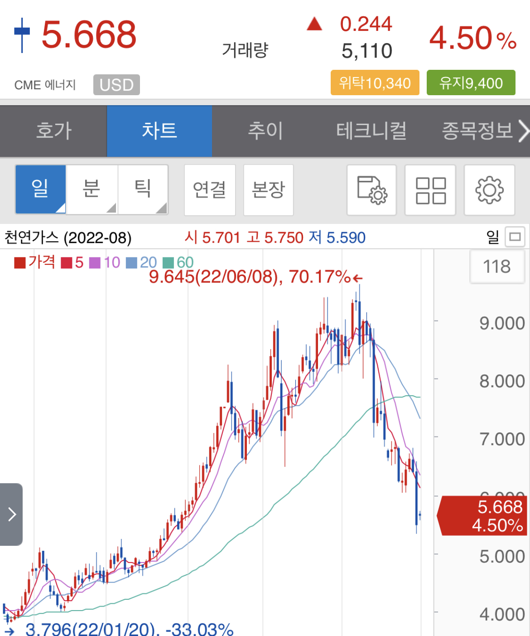The height and width of the screenshot is (636, 530).
Task: Toggle the 연결 continuous contract button
Action: click(210, 190)
